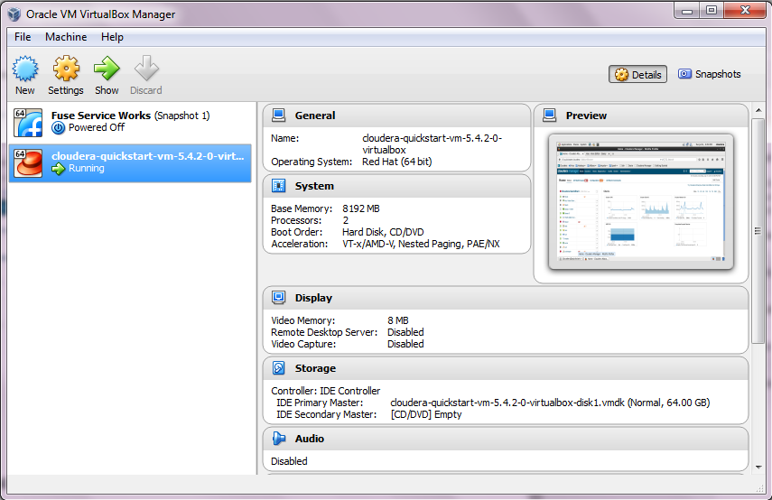Click Controller: IDE Controller text
Image resolution: width=772 pixels, height=500 pixels.
point(325,391)
